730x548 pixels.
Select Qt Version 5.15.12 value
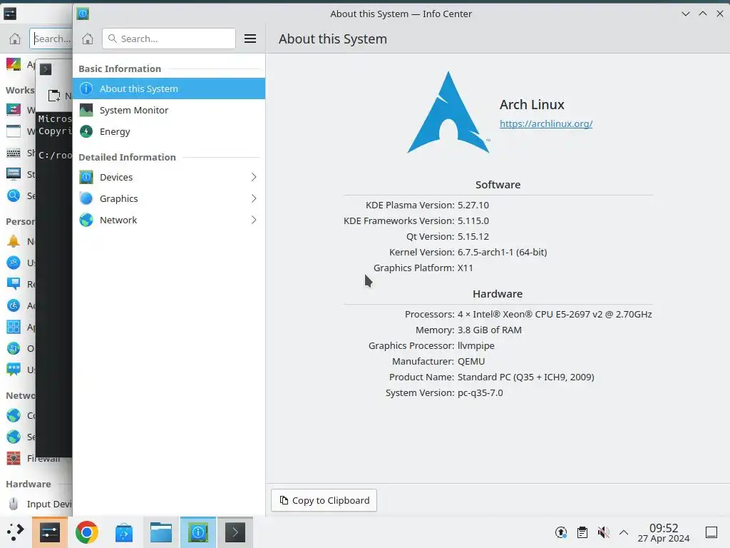pos(473,237)
